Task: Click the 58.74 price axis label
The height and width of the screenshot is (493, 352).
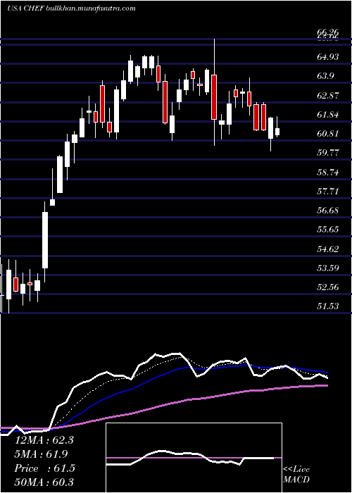Action: coord(328,172)
